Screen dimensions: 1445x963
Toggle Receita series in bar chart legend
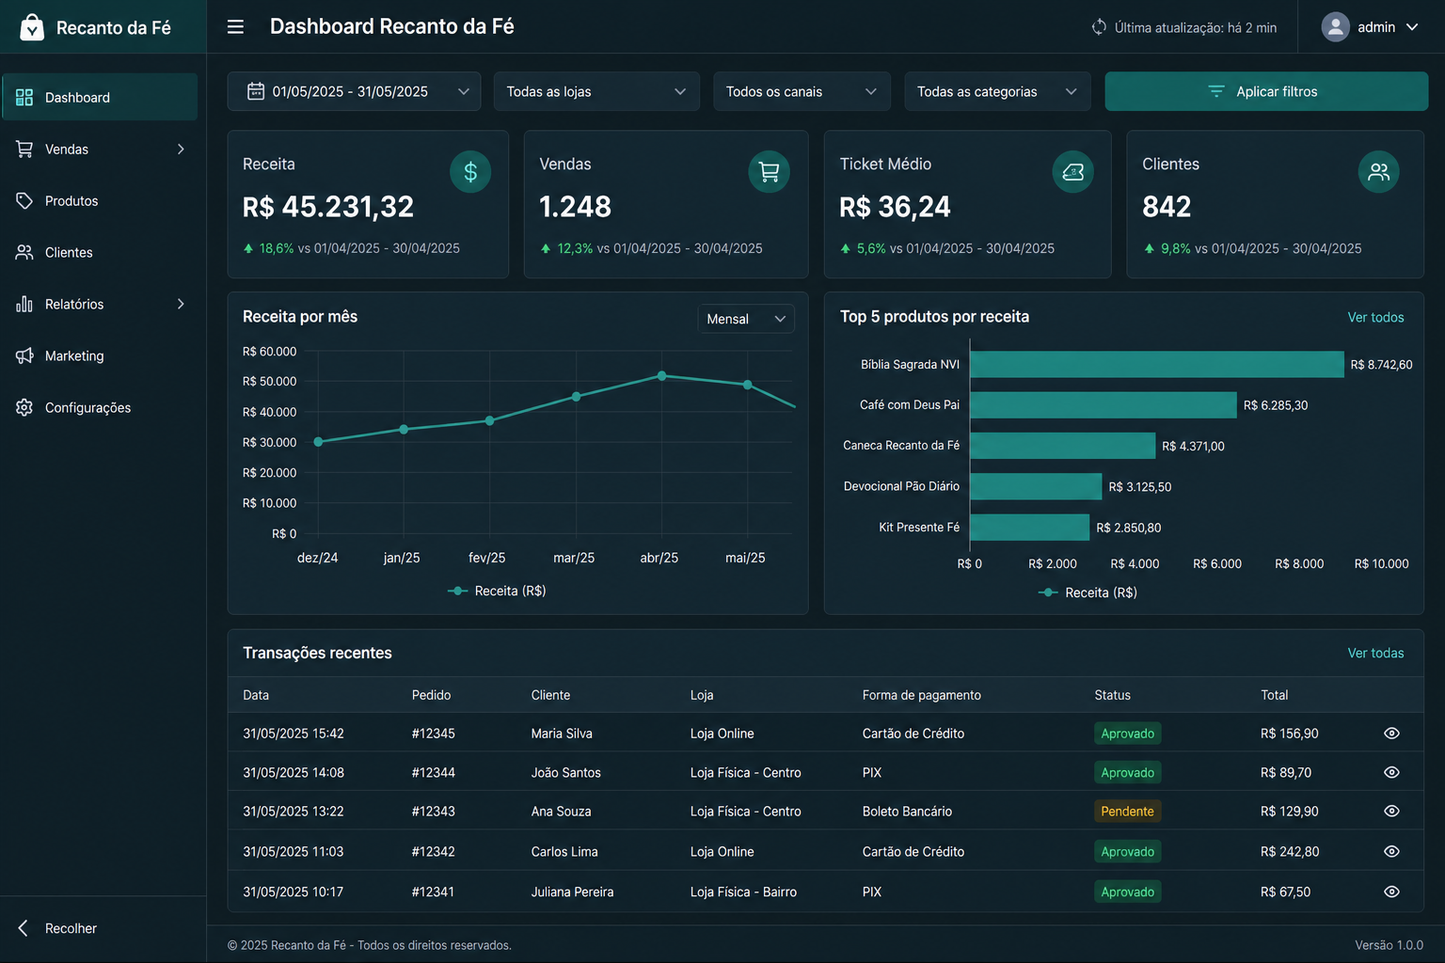click(x=1088, y=592)
